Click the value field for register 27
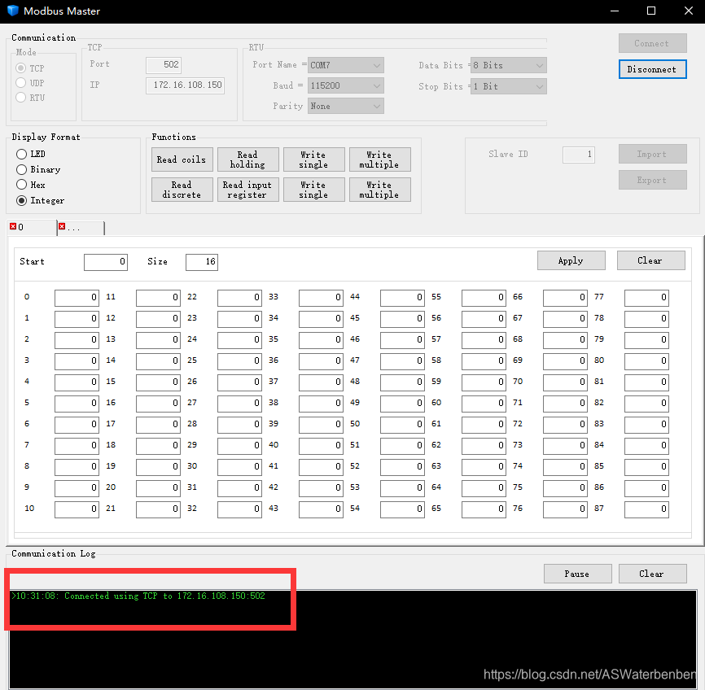The image size is (705, 690). [x=239, y=404]
